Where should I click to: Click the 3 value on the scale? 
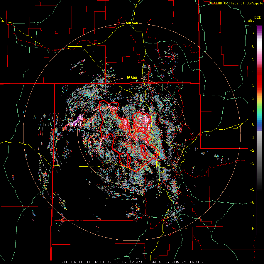[253, 85]
